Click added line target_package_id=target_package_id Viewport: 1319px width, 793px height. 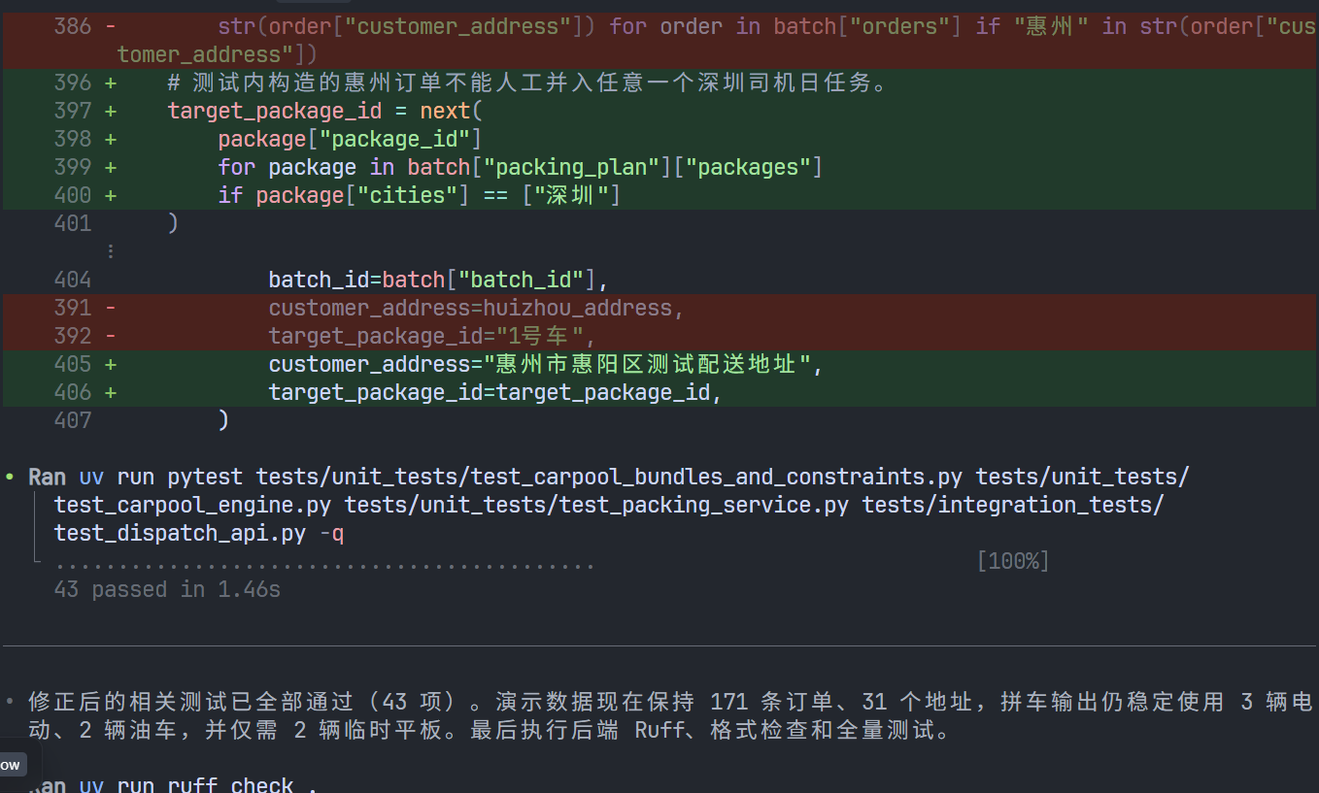click(x=495, y=392)
